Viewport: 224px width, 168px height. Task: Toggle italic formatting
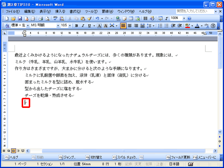tap(83, 26)
